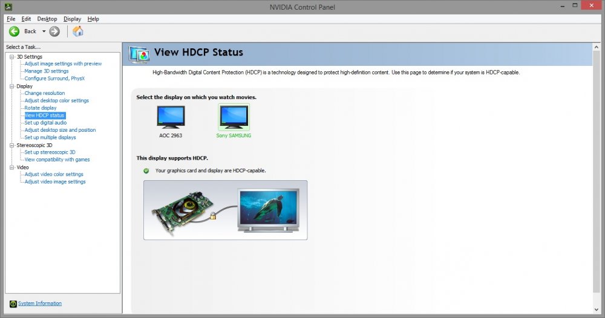Go to Change resolution page
Image resolution: width=605 pixels, height=318 pixels.
[44, 93]
